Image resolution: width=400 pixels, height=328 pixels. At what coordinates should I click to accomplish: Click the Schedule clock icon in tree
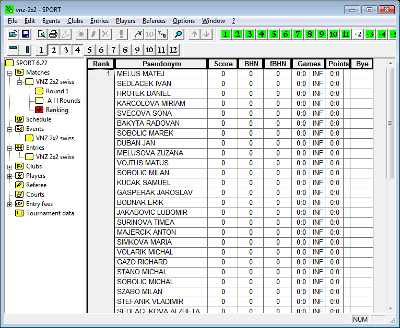coord(19,119)
